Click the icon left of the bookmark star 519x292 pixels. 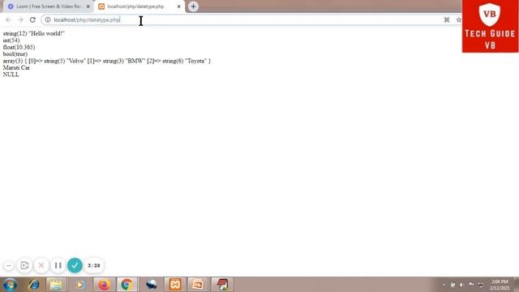447,19
